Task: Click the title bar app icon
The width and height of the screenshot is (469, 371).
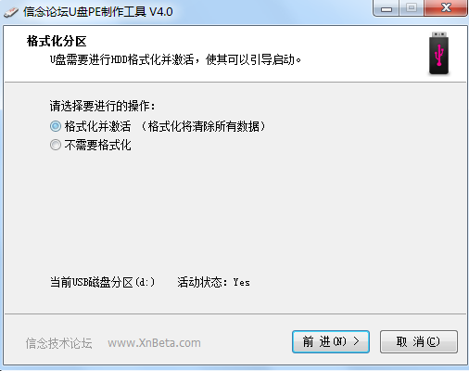Action: pos(11,12)
